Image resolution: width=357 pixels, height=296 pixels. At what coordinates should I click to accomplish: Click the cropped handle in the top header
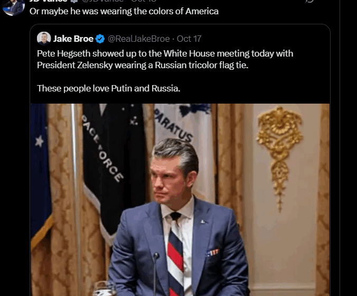[x=102, y=1]
